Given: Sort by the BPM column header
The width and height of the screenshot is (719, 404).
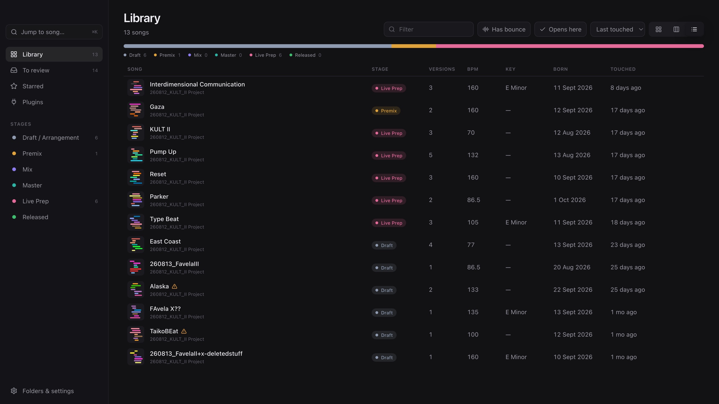Looking at the screenshot, I should coord(472,69).
